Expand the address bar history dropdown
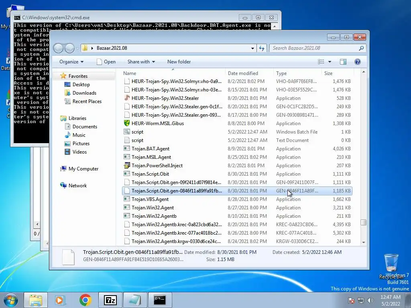 click(252, 48)
